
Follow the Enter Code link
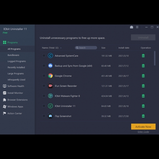[143, 132]
